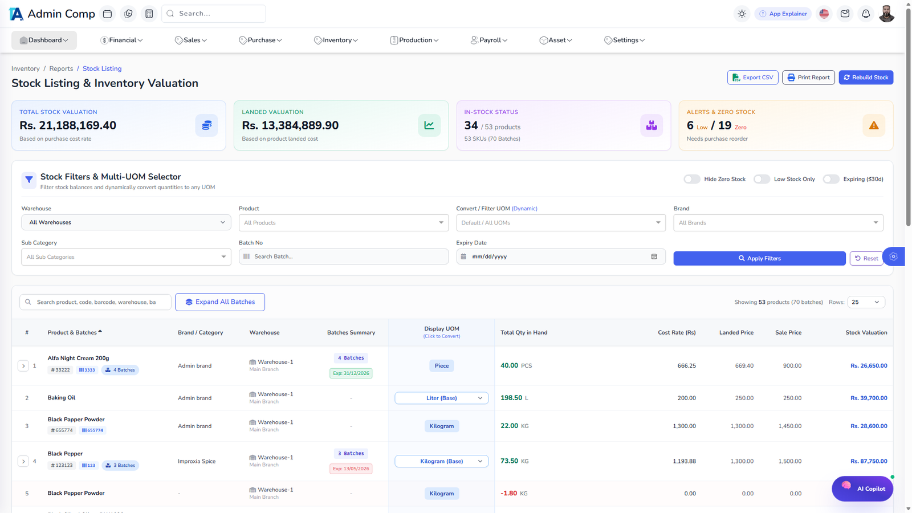Open the Inventory menu

click(x=336, y=40)
